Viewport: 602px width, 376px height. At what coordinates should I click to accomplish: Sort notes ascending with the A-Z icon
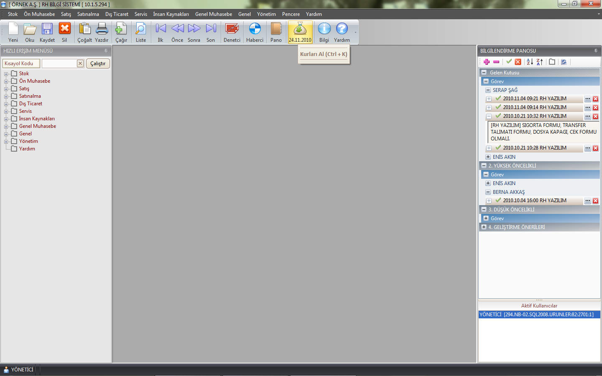[530, 62]
